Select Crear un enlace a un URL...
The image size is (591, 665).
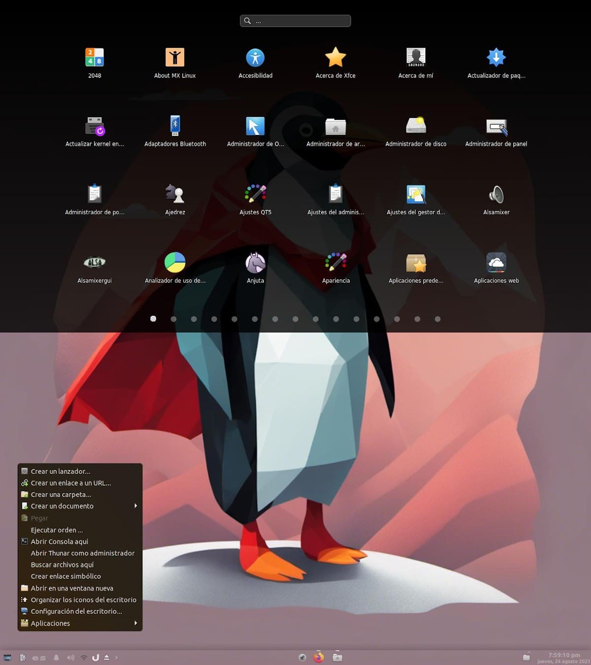coord(80,483)
